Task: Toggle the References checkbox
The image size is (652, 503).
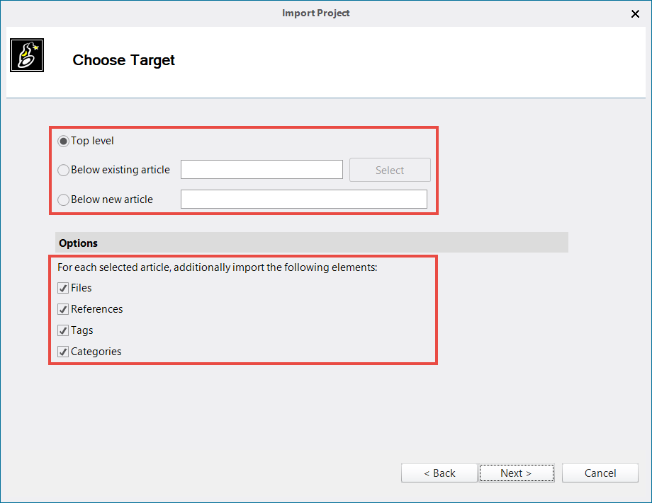Action: tap(64, 310)
